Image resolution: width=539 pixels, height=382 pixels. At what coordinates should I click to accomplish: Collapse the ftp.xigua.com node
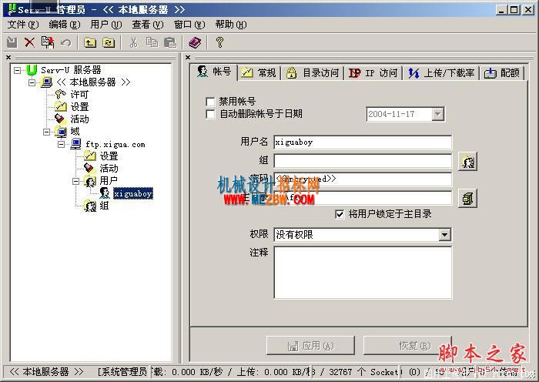61,145
